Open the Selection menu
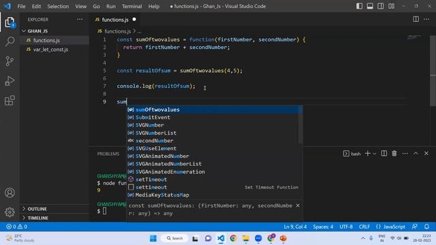This screenshot has height=245, width=436. [x=58, y=6]
